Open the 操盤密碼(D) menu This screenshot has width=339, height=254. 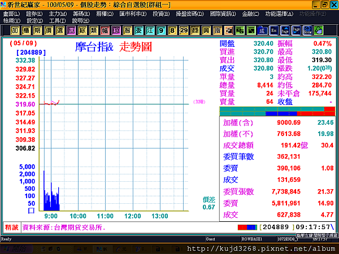click(x=190, y=14)
